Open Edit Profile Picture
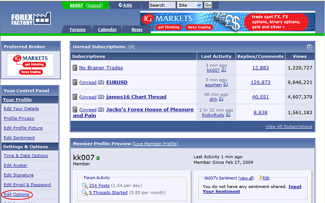 point(23,128)
